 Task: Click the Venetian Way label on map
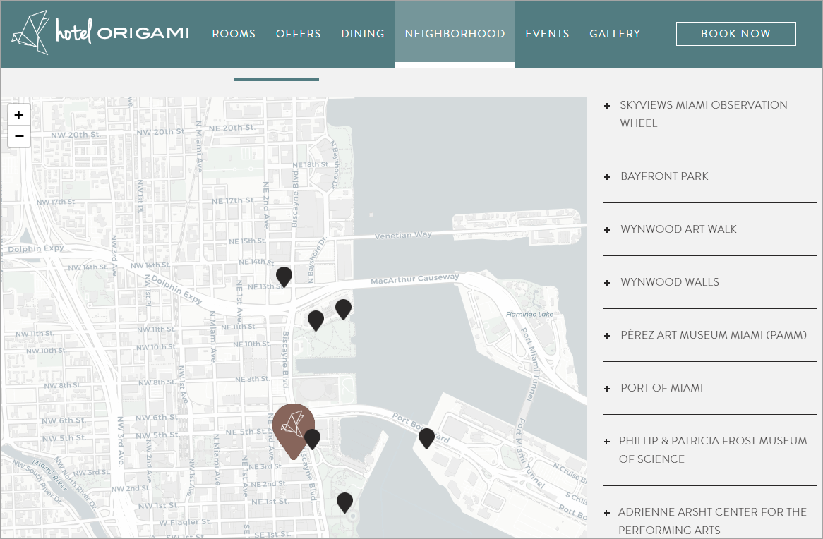click(403, 235)
